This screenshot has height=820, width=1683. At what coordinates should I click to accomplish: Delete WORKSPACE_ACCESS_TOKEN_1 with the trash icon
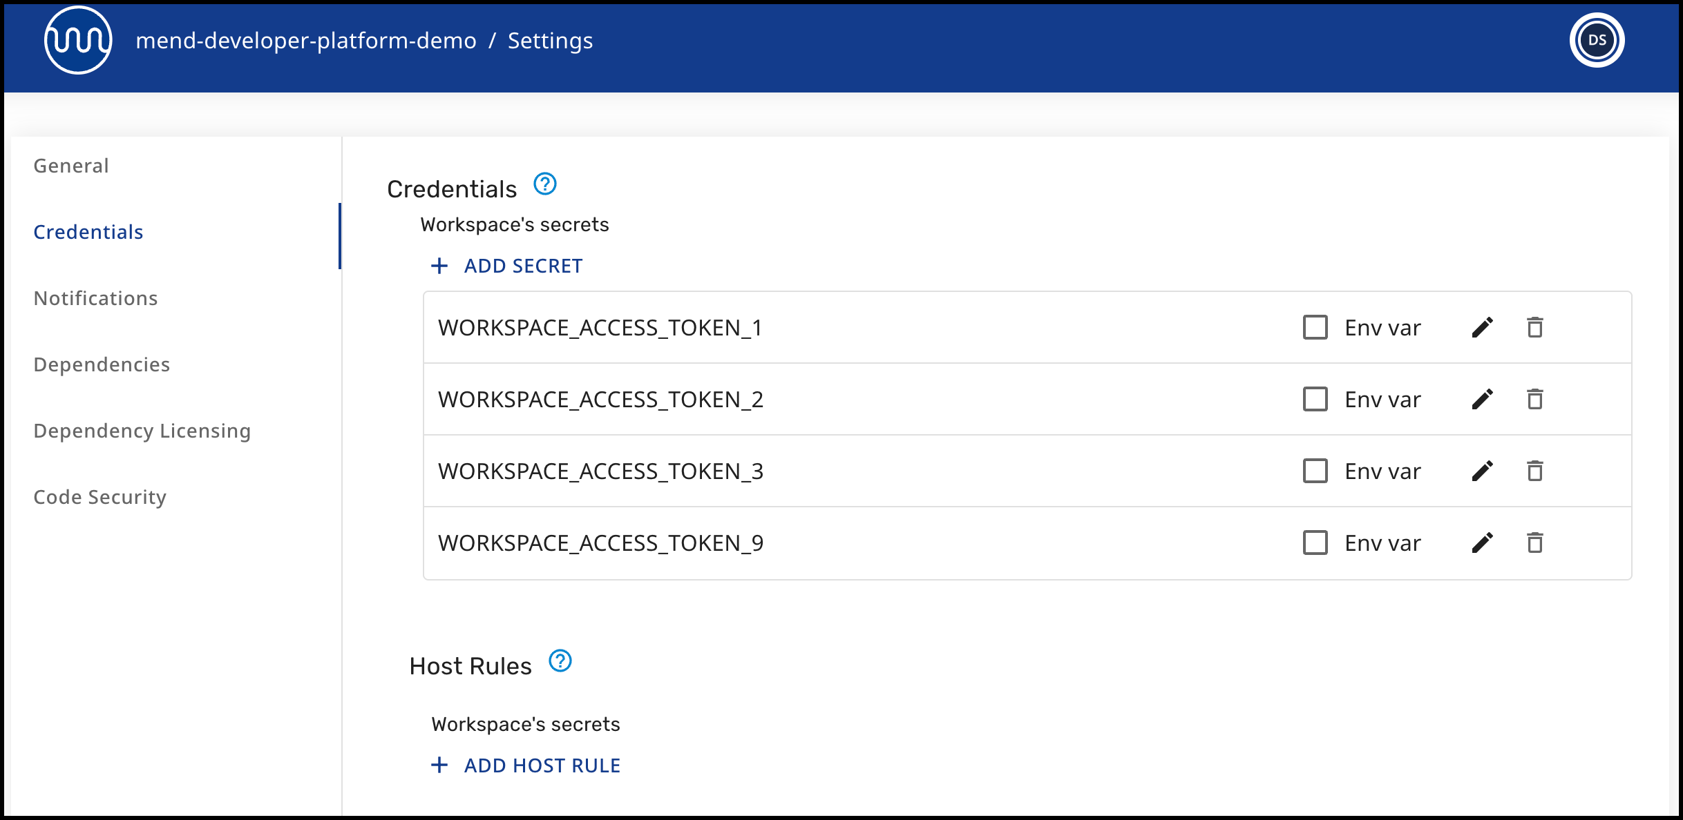tap(1534, 328)
